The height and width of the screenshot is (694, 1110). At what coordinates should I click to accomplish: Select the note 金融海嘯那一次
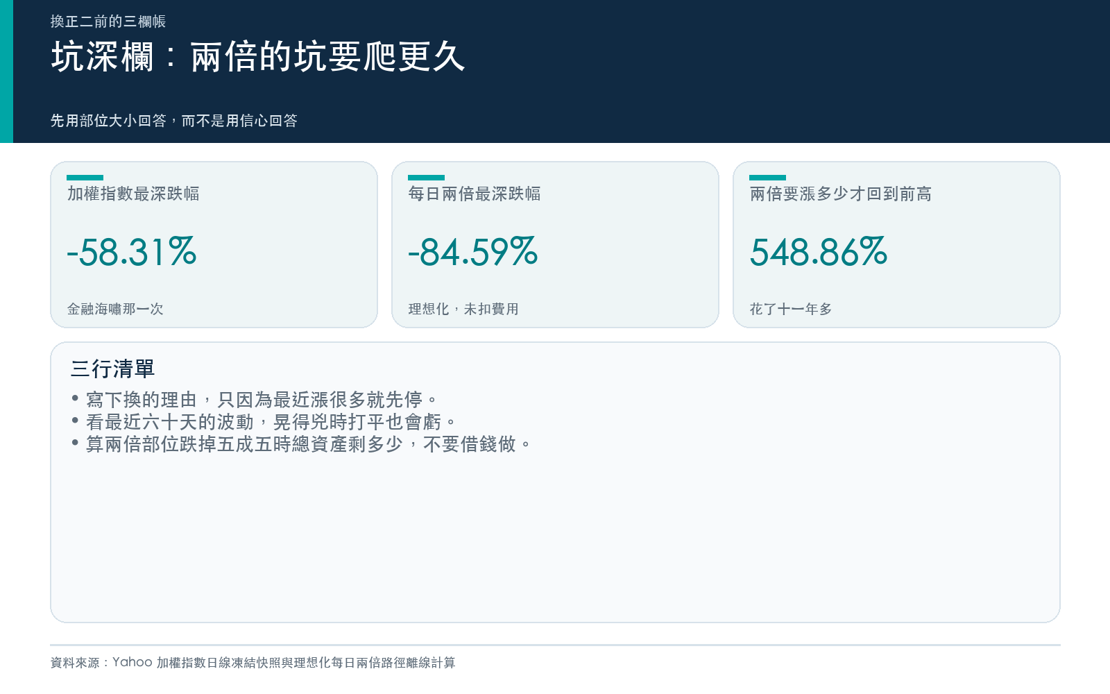(x=115, y=309)
